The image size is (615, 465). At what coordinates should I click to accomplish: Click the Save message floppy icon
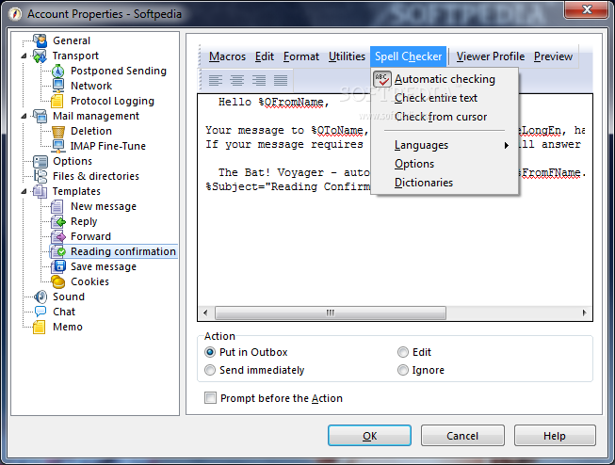coord(58,266)
